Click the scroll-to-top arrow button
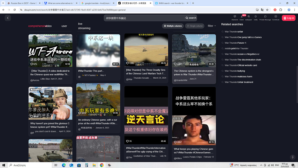 pyautogui.click(x=293, y=157)
